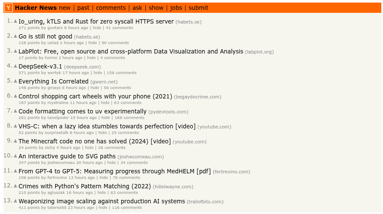Image resolution: width=383 pixels, height=214 pixels.
Task: Open the VHS-C lazy idea video story
Action: (107, 127)
